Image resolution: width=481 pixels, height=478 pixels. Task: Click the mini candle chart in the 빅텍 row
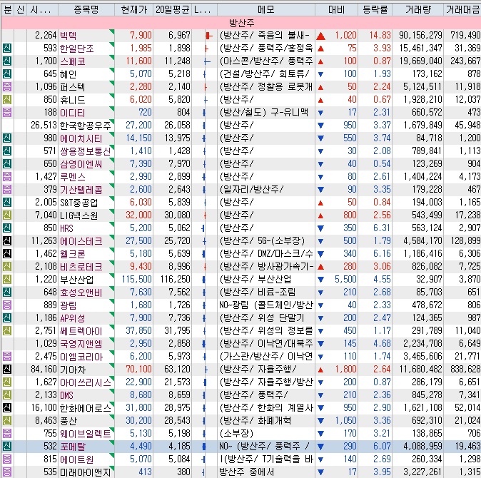[209, 36]
